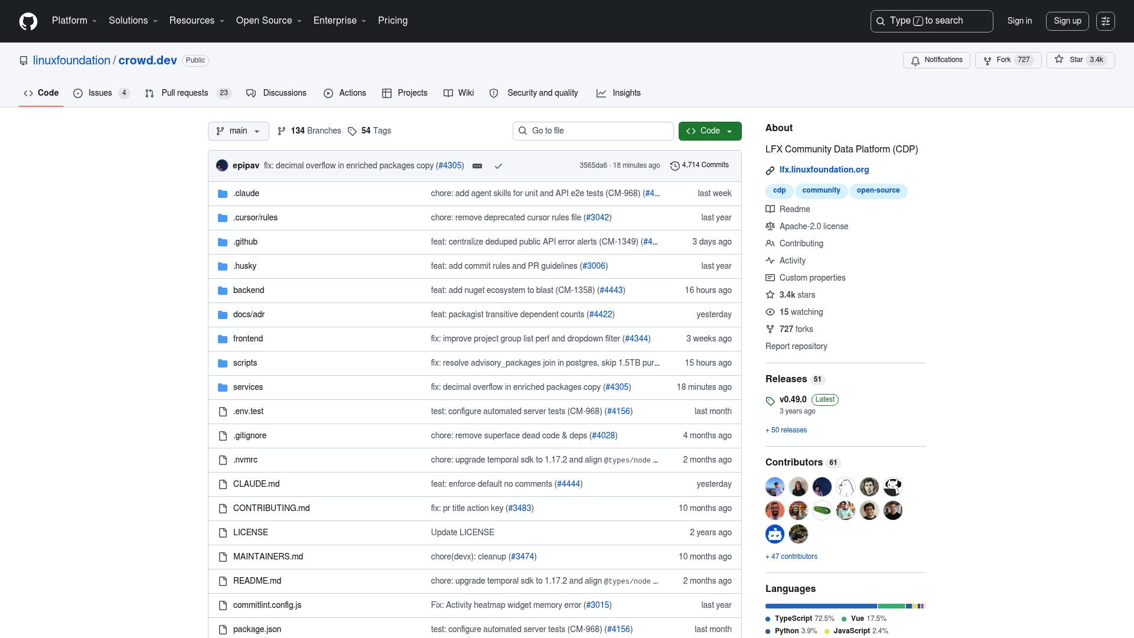Open the CONTRIBUTING.md file

271,509
